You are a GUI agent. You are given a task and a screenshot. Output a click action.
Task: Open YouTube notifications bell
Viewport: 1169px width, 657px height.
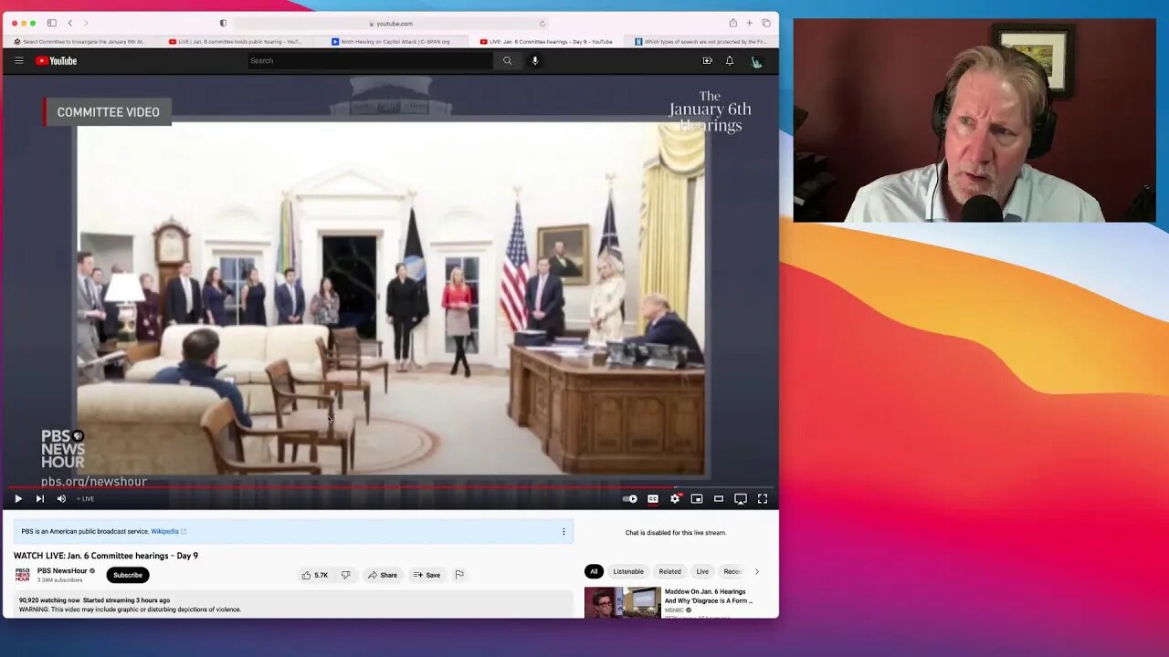pyautogui.click(x=730, y=61)
